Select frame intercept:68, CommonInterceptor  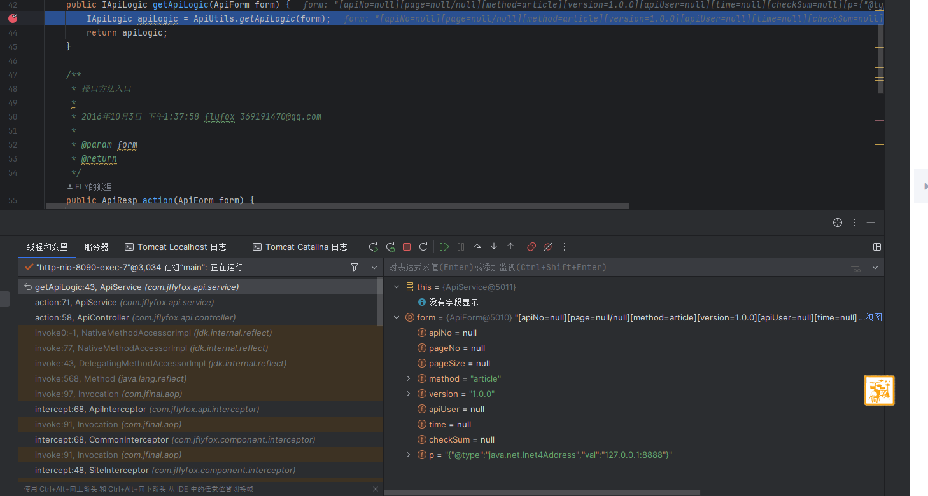tap(200, 440)
